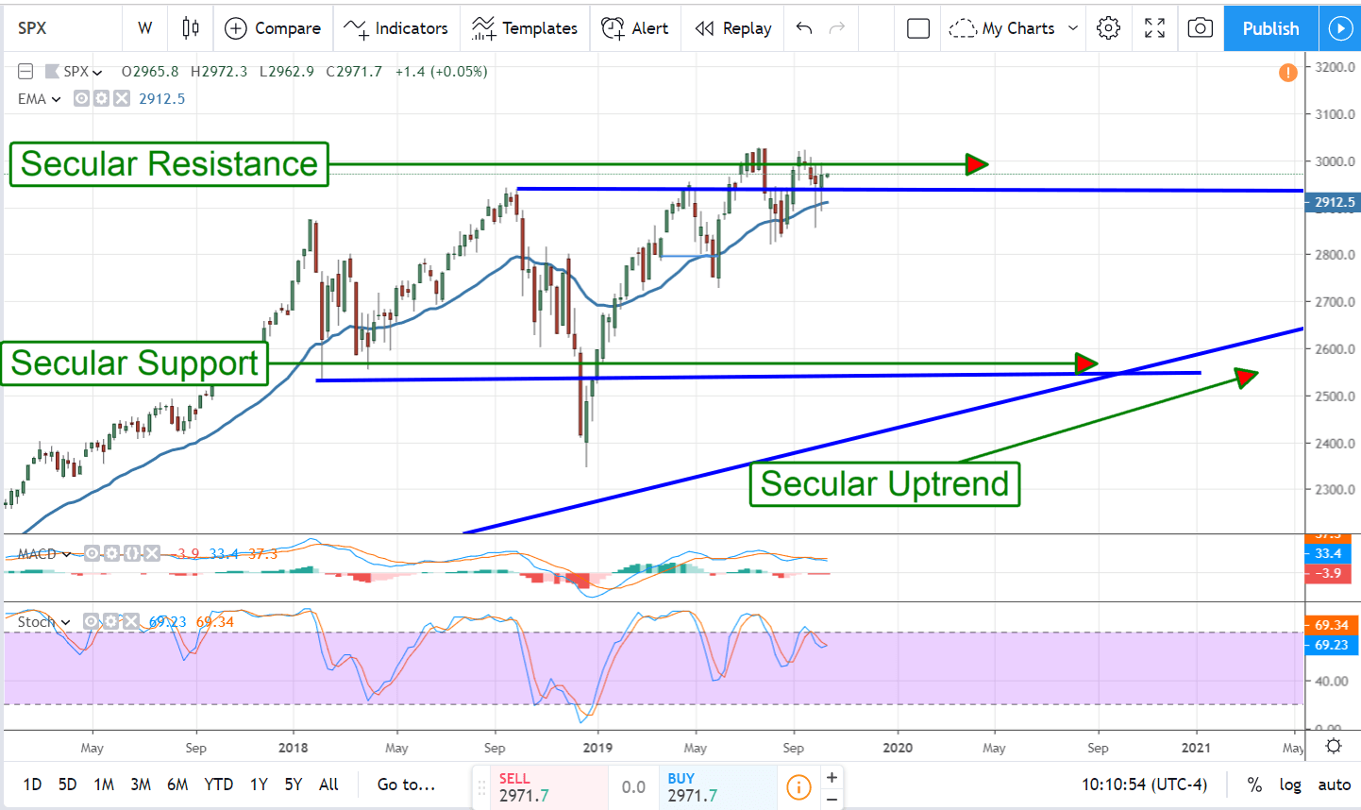
Task: Open the My Charts dropdown arrow
Action: pyautogui.click(x=1072, y=28)
